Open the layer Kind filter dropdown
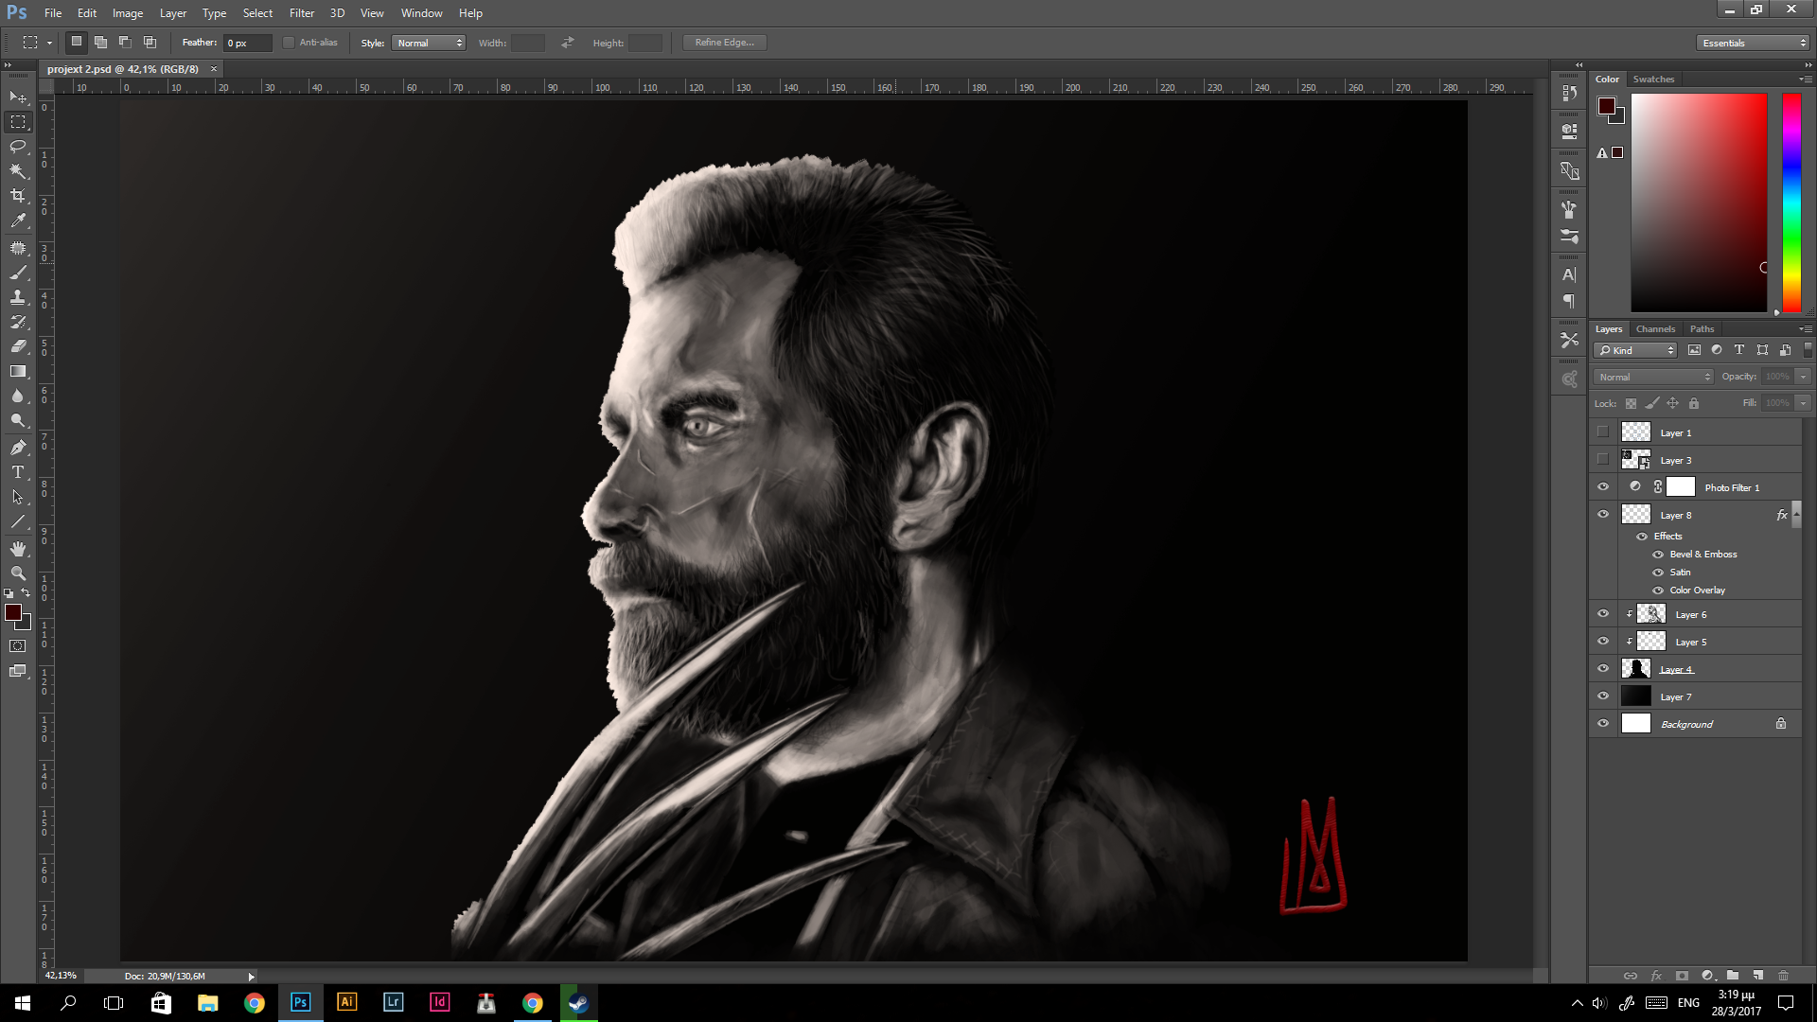 pyautogui.click(x=1635, y=351)
